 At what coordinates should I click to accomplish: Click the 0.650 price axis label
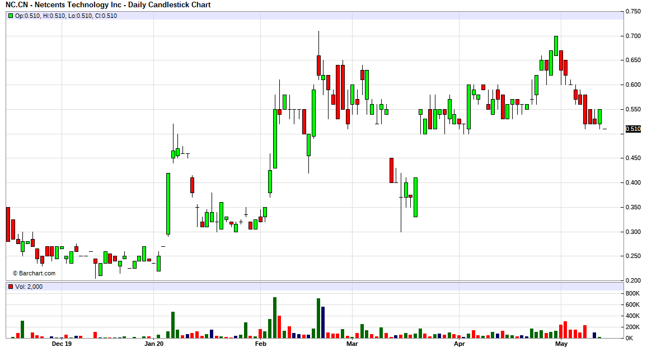[634, 60]
